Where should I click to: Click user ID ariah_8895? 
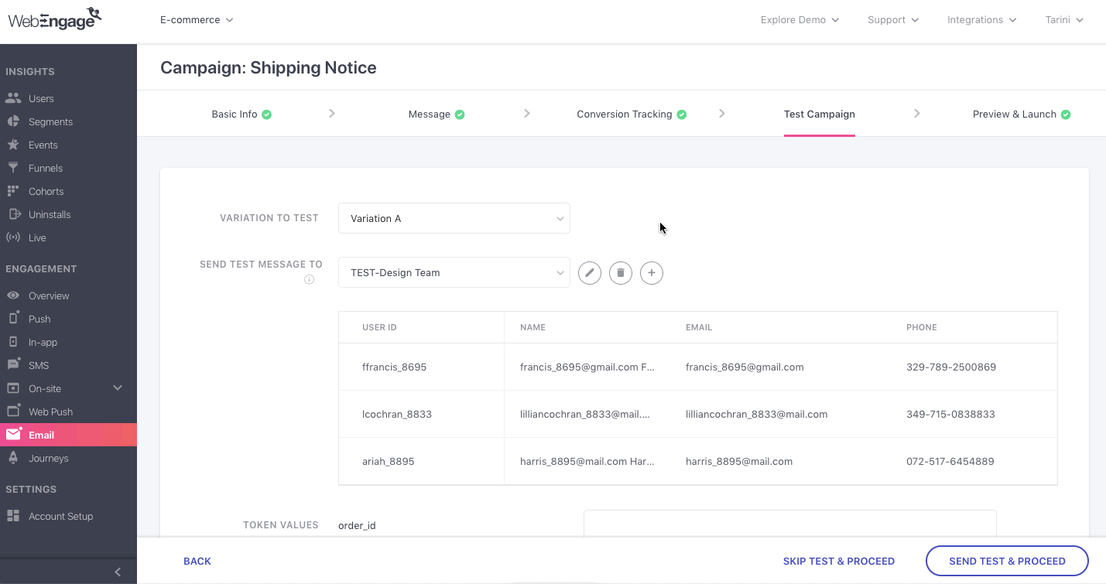coord(388,461)
